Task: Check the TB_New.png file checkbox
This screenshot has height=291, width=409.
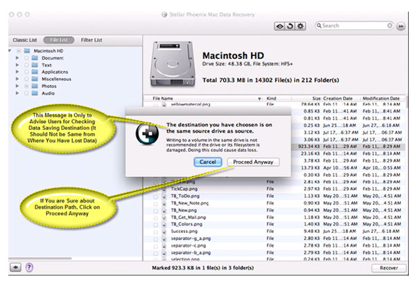Action: click(155, 211)
